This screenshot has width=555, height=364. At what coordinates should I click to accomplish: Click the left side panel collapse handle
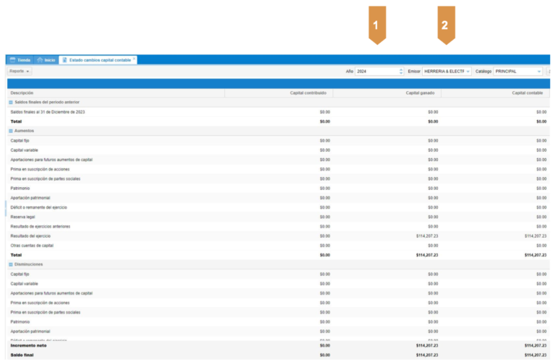[7, 209]
